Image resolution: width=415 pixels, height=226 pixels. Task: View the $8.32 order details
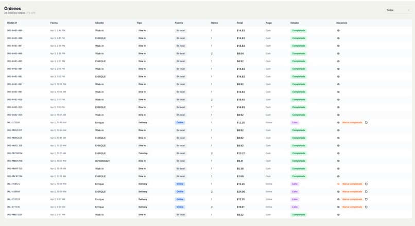(338, 215)
